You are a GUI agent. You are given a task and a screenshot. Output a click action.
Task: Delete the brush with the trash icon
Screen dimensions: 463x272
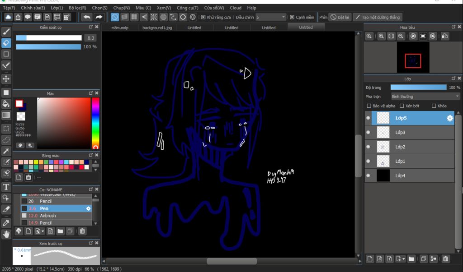pyautogui.click(x=82, y=231)
